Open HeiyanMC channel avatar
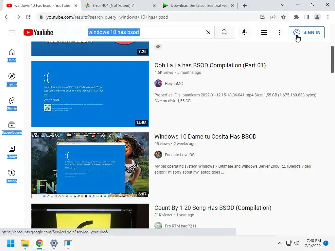Image resolution: width=335 pixels, height=251 pixels. point(158,83)
